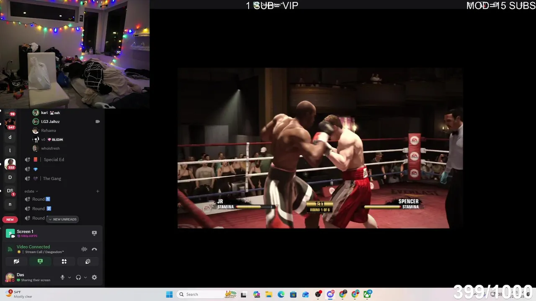
Task: Click camera icon next to LG3 Jaihzz
Action: (98, 122)
